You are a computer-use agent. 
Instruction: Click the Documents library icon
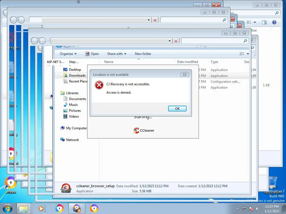[x=65, y=99]
